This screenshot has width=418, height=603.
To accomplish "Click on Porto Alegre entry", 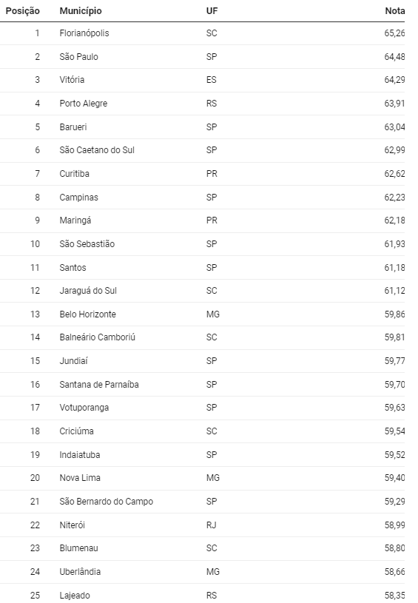I will tap(84, 104).
